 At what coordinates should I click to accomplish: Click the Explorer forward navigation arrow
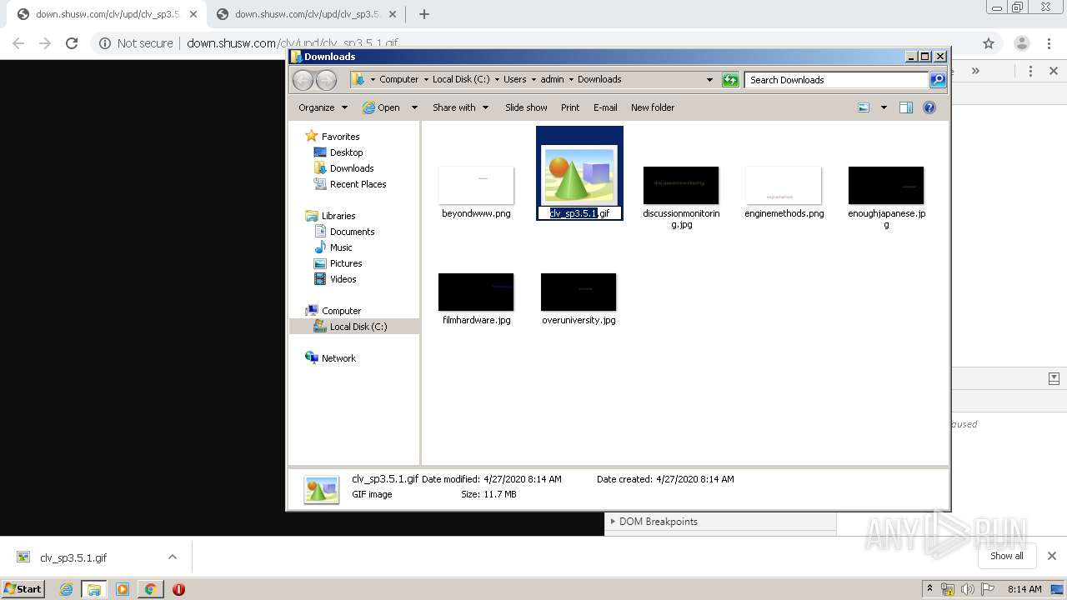click(x=327, y=80)
